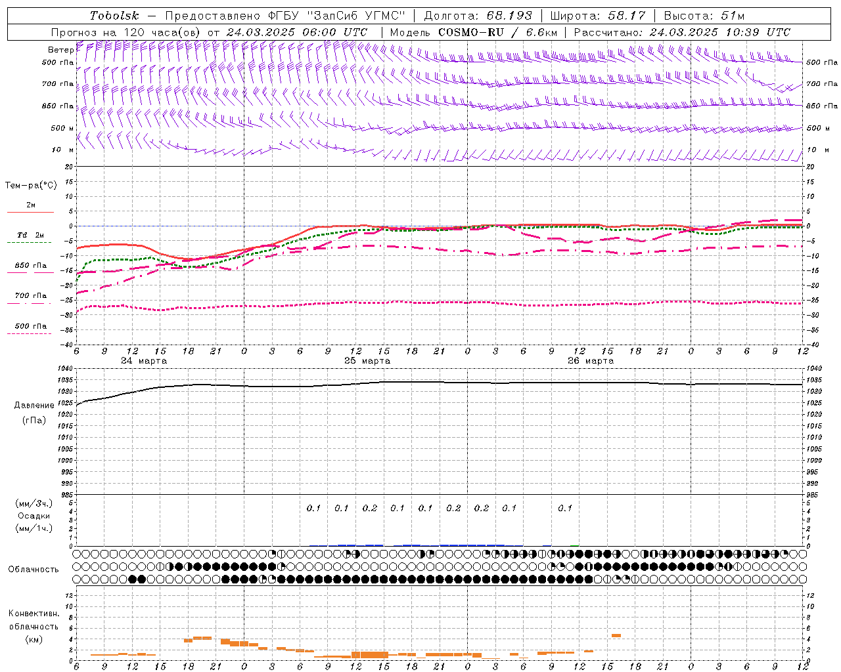Viewport: 841px width, 672px height.
Task: Click "1040" on the left pressure axis
Action: tap(66, 369)
